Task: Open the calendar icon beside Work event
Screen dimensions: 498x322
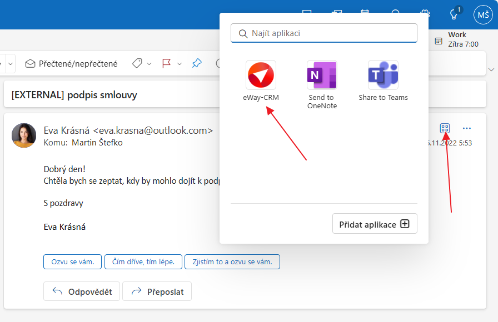Action: 439,41
